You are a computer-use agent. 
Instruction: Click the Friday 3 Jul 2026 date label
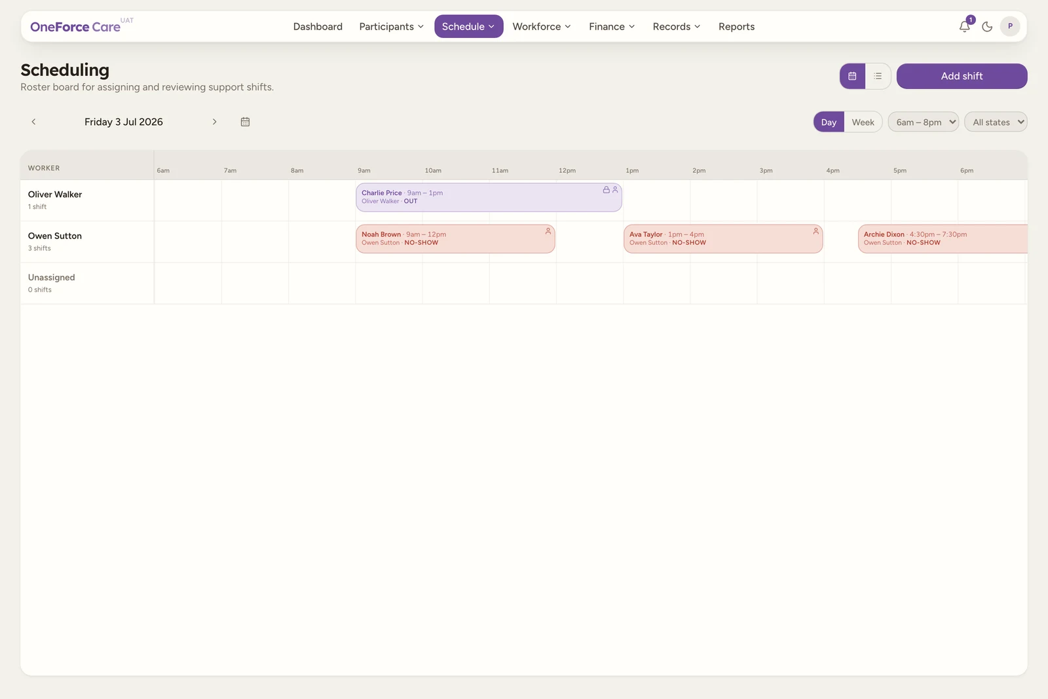(x=124, y=122)
